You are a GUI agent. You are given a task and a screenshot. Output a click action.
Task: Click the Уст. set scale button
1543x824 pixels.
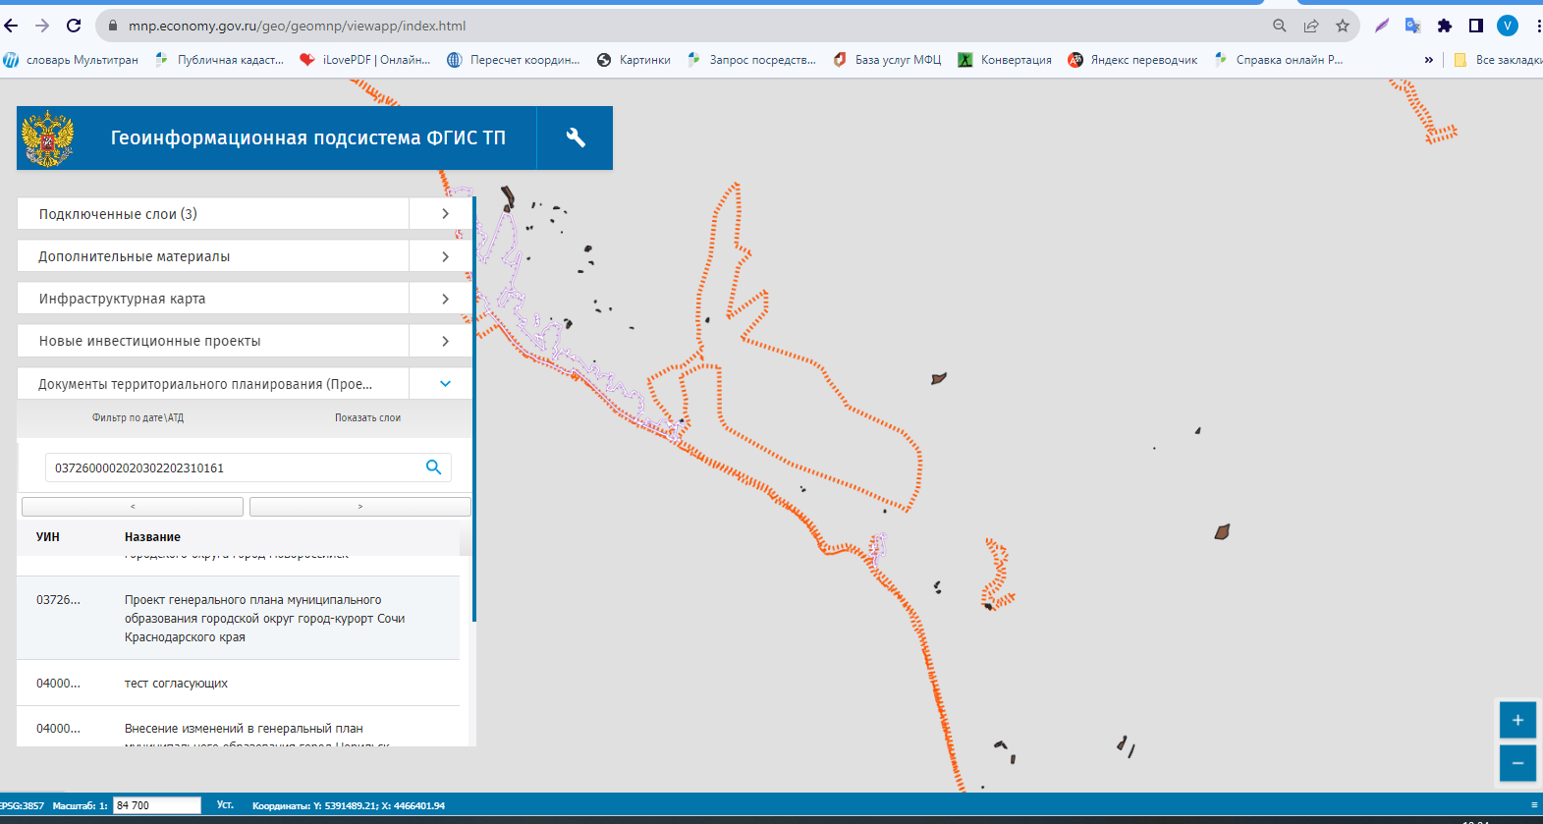tap(225, 805)
